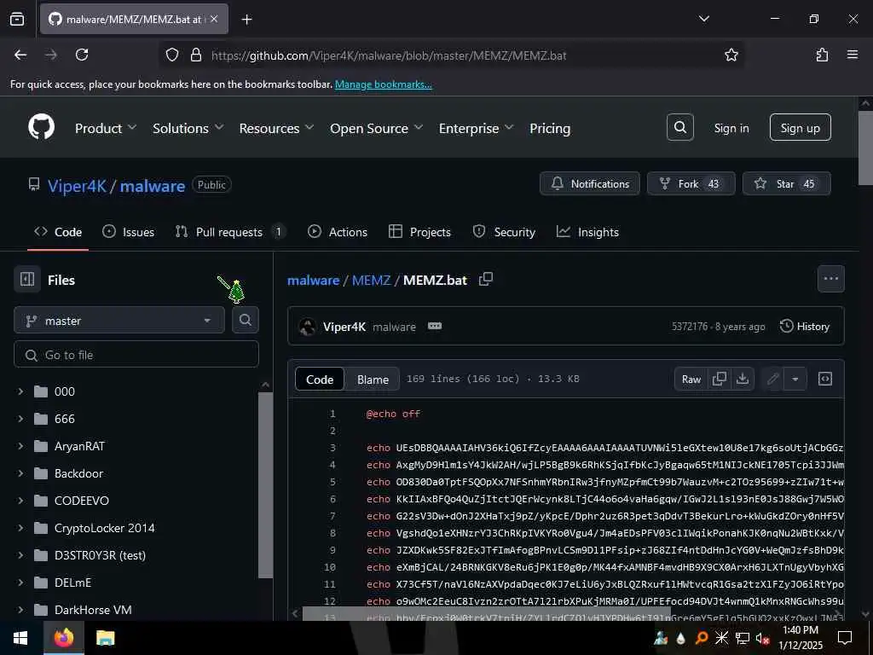Go back to the previous page
The image size is (873, 655).
20,55
